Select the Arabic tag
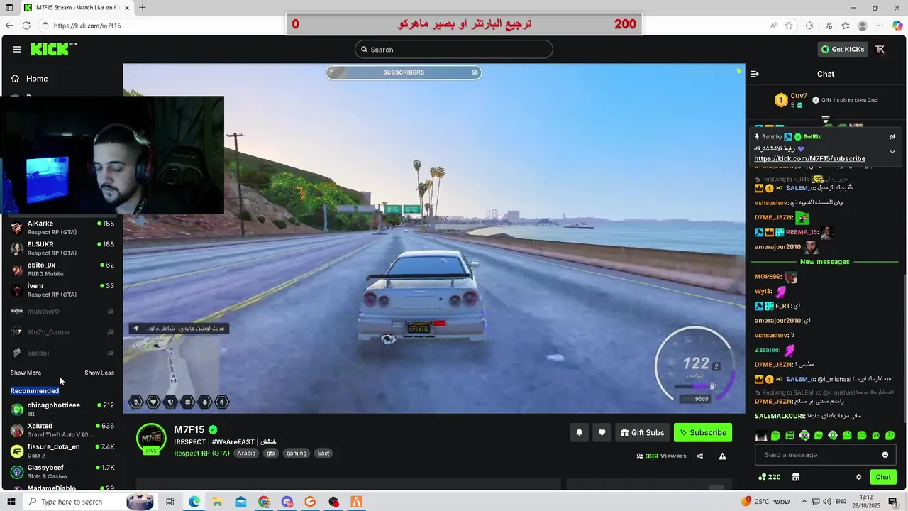The height and width of the screenshot is (511, 908). coord(246,453)
